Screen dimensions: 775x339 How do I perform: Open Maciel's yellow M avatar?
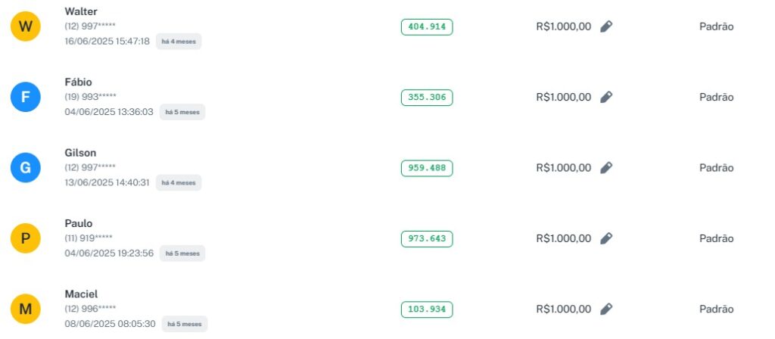point(25,309)
